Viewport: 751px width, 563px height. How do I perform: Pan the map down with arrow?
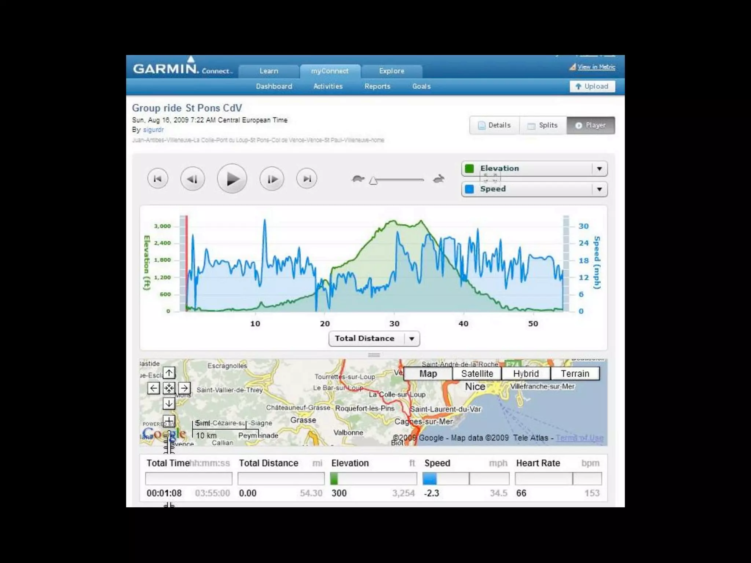click(x=169, y=404)
